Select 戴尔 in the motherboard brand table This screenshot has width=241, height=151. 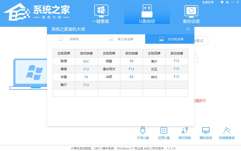[x=64, y=85]
